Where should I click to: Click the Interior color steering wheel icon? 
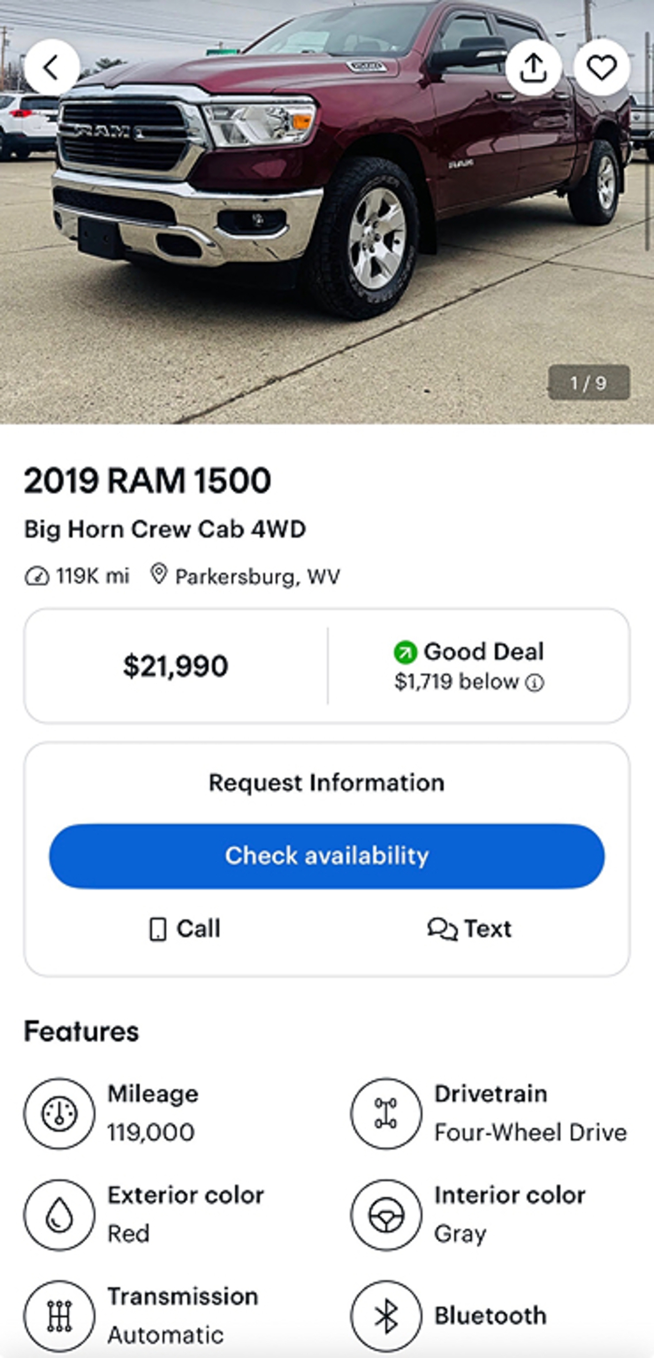click(386, 1214)
